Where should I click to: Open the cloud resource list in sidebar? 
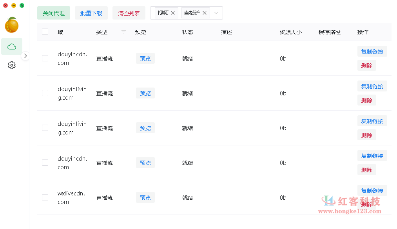coord(12,47)
